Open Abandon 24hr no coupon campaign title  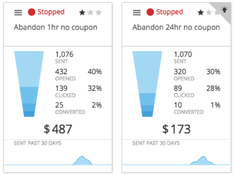coord(176,27)
